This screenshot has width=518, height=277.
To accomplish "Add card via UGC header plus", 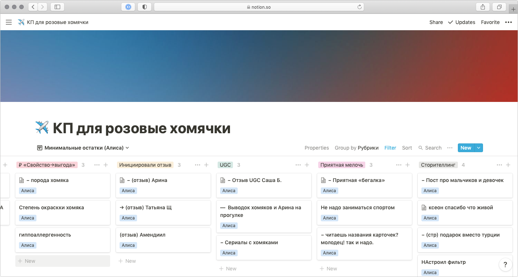I will pos(307,165).
